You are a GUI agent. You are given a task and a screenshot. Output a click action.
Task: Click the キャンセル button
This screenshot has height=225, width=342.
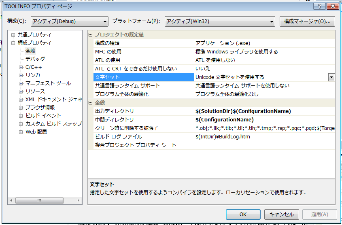[281, 214]
